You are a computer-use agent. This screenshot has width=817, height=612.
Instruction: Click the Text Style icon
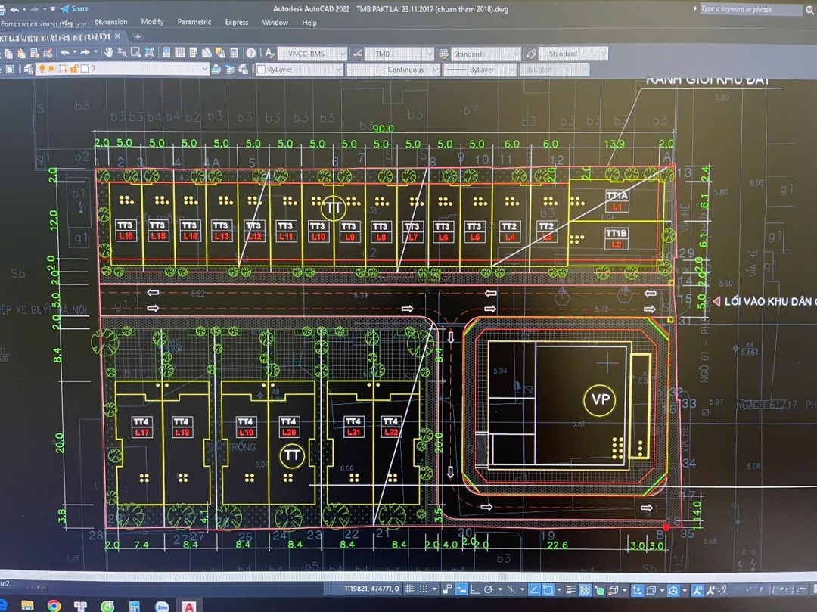269,53
